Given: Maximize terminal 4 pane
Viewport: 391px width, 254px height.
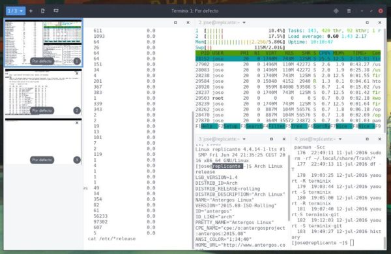Looking at the screenshot, I should pyautogui.click(x=368, y=139).
